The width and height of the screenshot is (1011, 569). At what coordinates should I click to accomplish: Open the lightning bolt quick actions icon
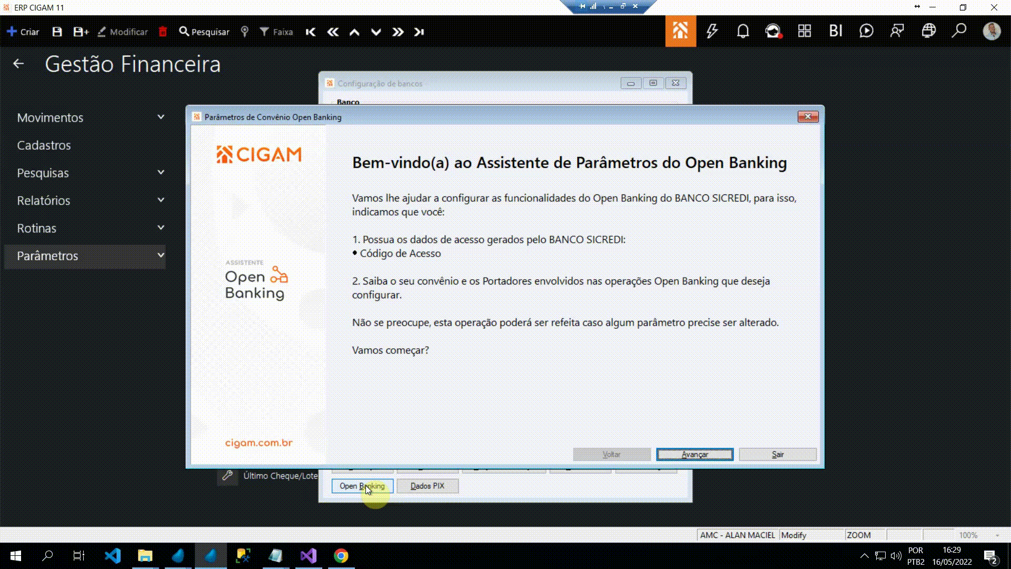point(712,31)
